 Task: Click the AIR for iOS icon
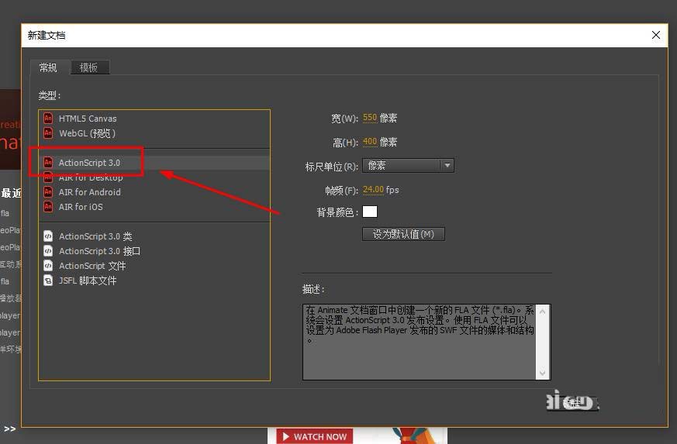click(48, 207)
